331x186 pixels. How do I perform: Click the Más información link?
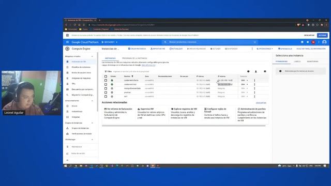point(148,65)
